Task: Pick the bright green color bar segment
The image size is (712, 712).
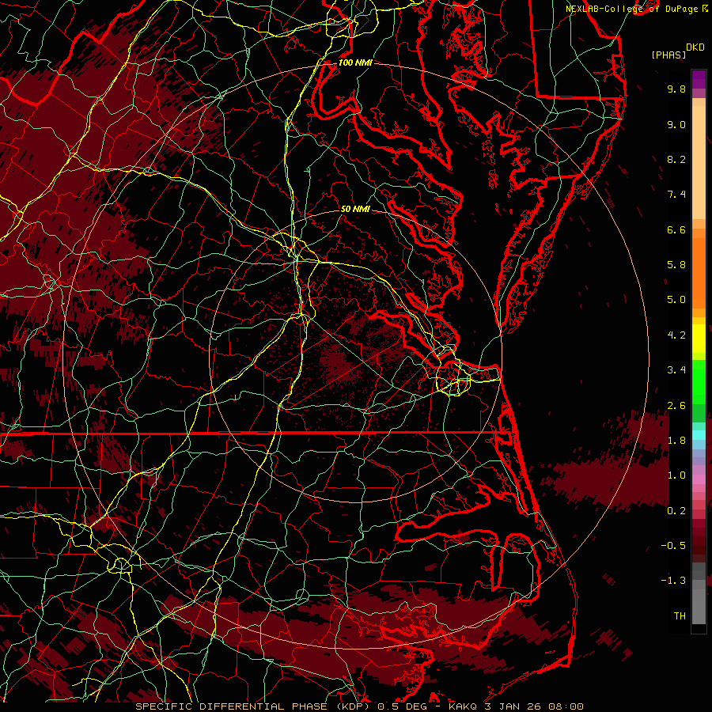Action: 699,382
